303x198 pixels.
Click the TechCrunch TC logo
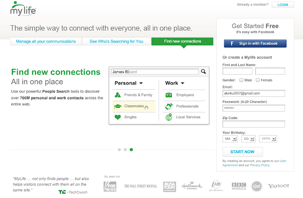(x=62, y=192)
